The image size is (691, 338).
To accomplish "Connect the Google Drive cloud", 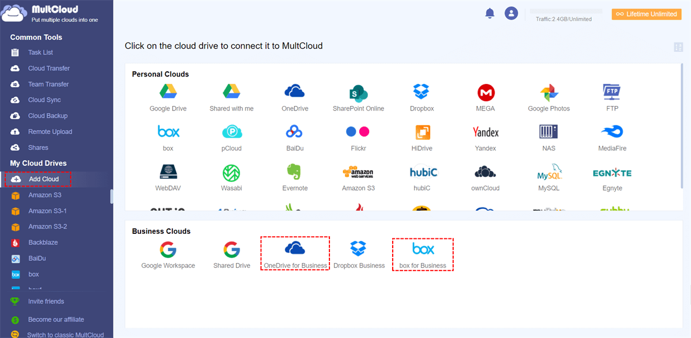I will click(x=168, y=97).
